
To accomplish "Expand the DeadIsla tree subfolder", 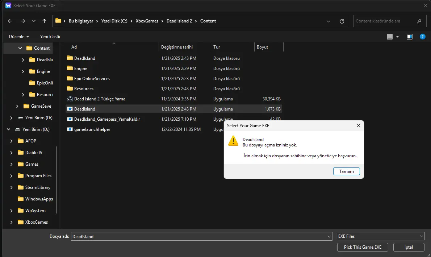I will (x=23, y=60).
